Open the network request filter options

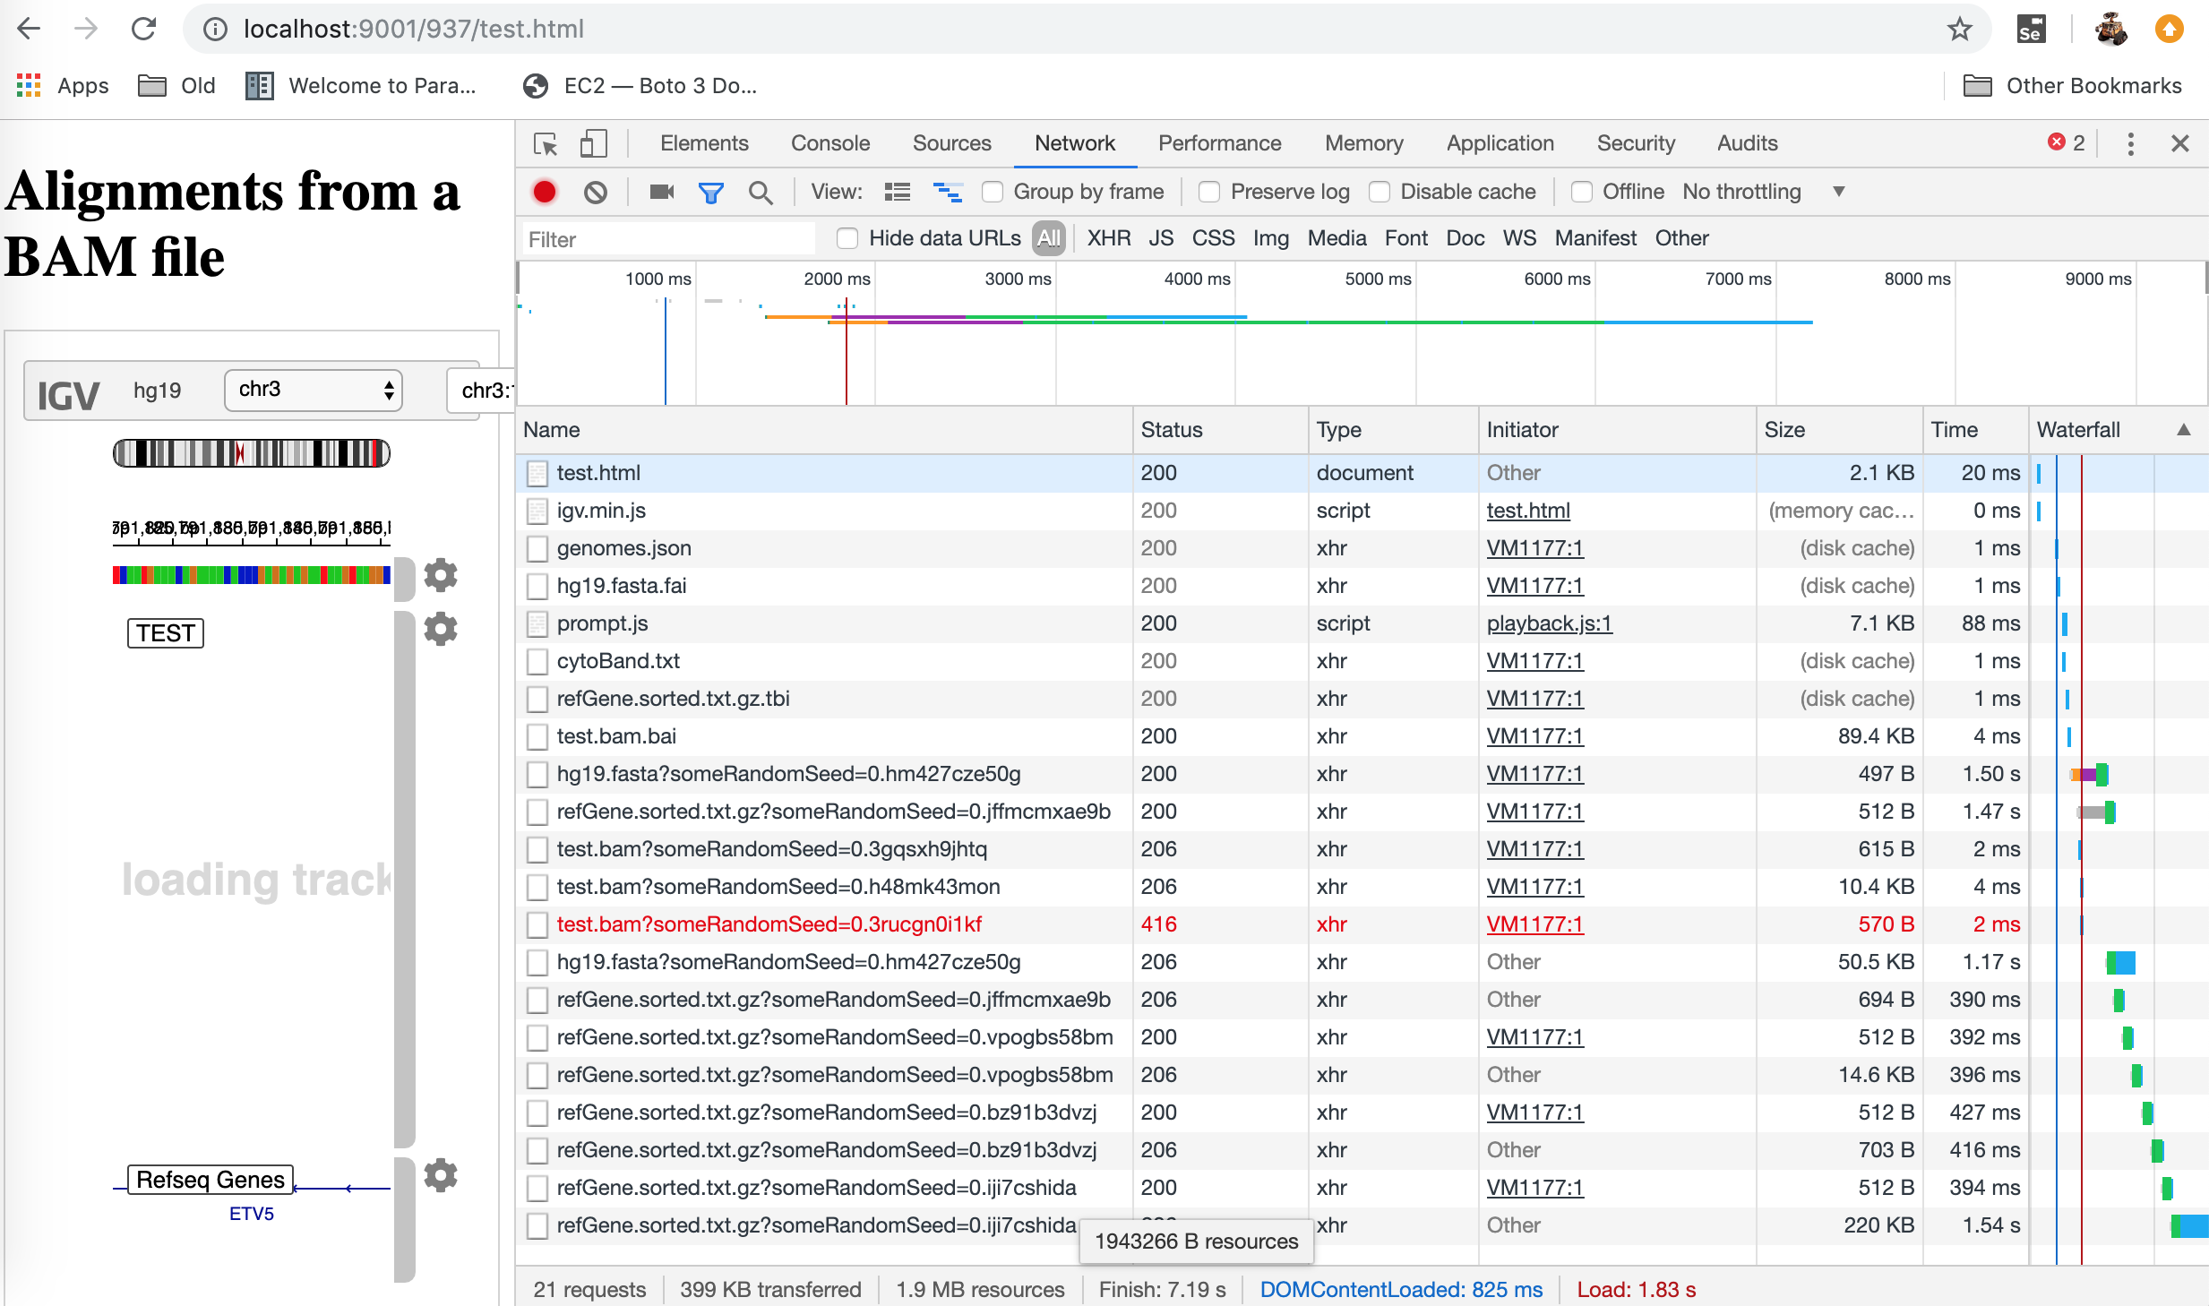tap(710, 192)
